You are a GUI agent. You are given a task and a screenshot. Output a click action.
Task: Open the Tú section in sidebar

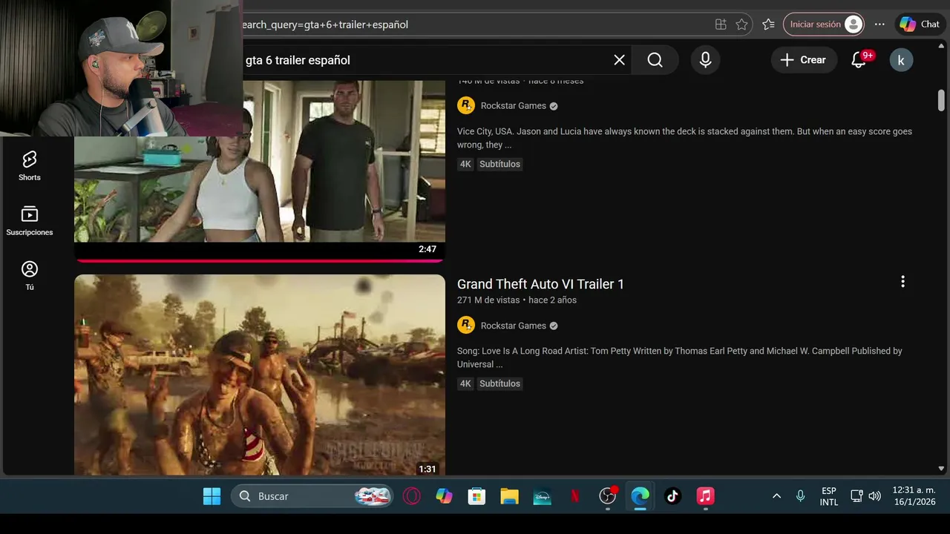30,275
